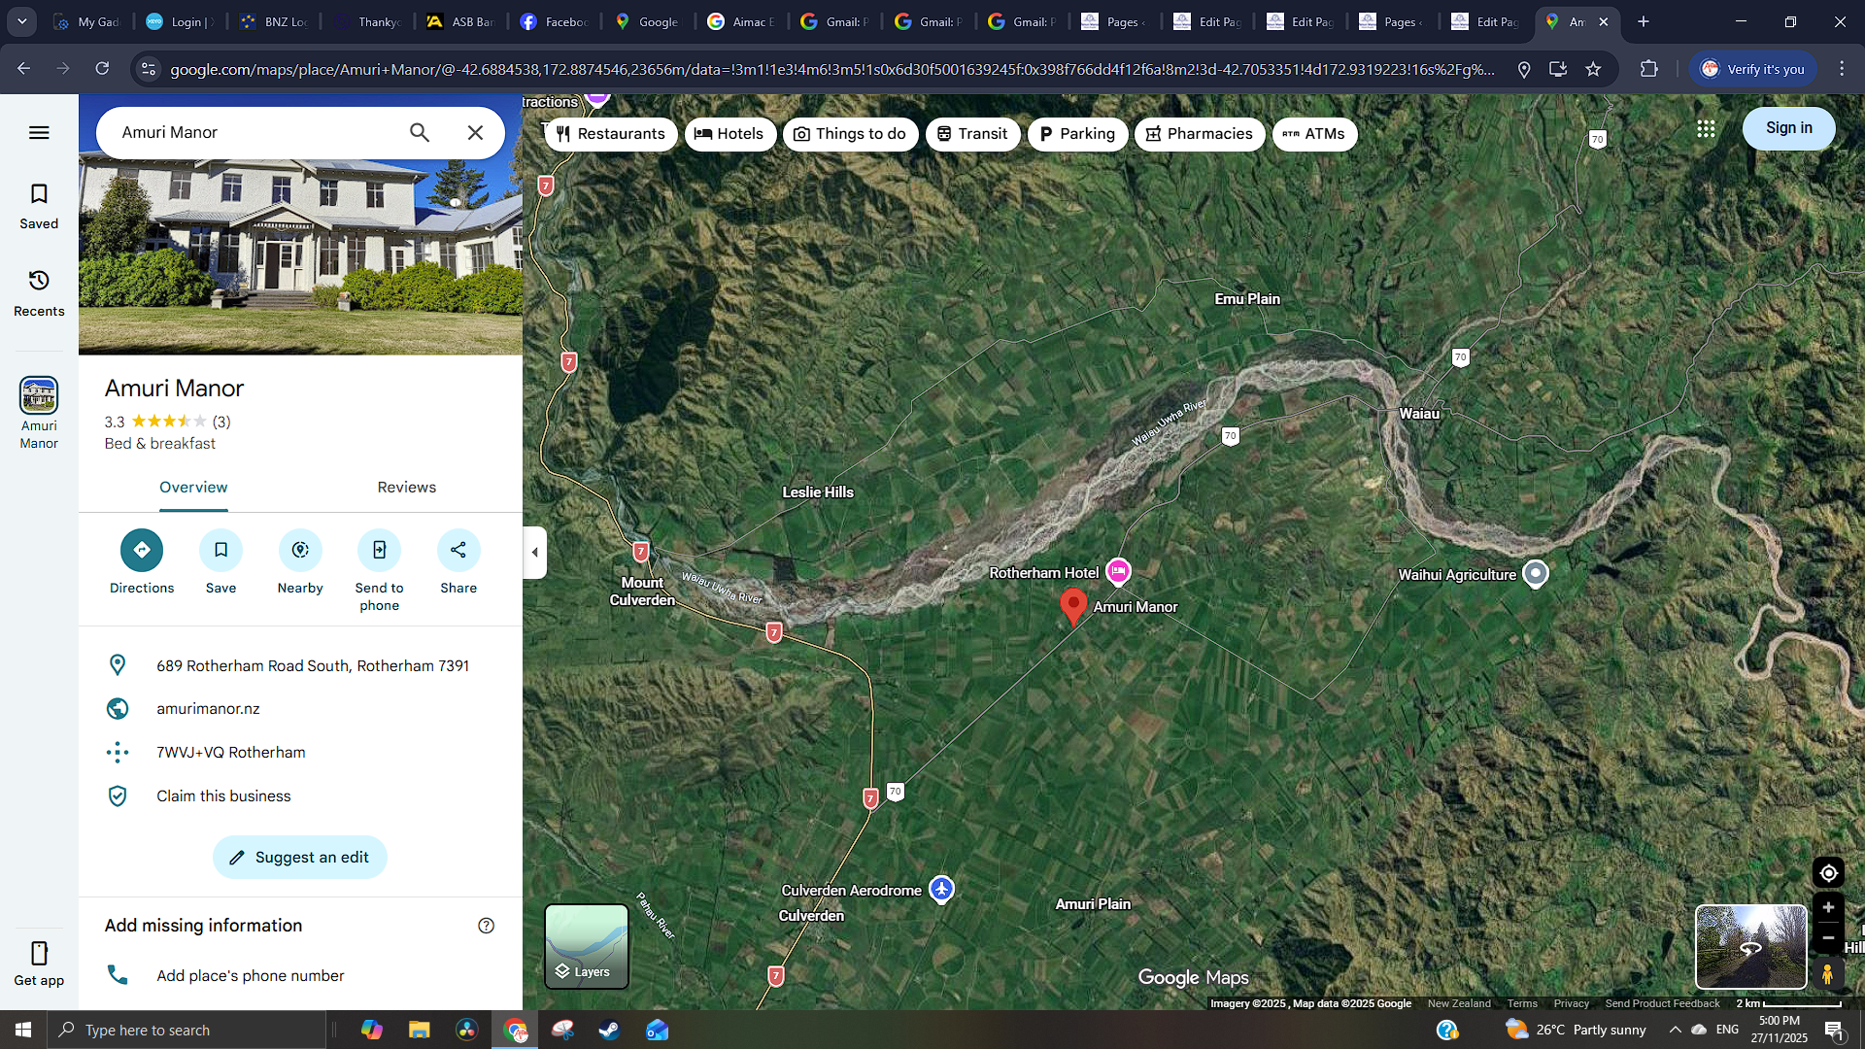Toggle the Layers map type button
1865x1049 pixels.
587,946
